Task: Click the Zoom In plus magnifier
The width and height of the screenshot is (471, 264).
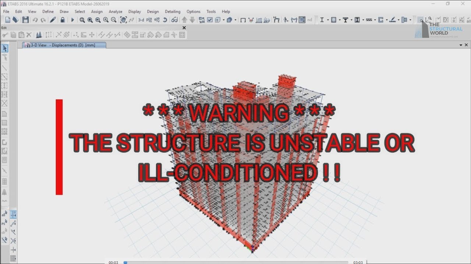Action: (106, 20)
